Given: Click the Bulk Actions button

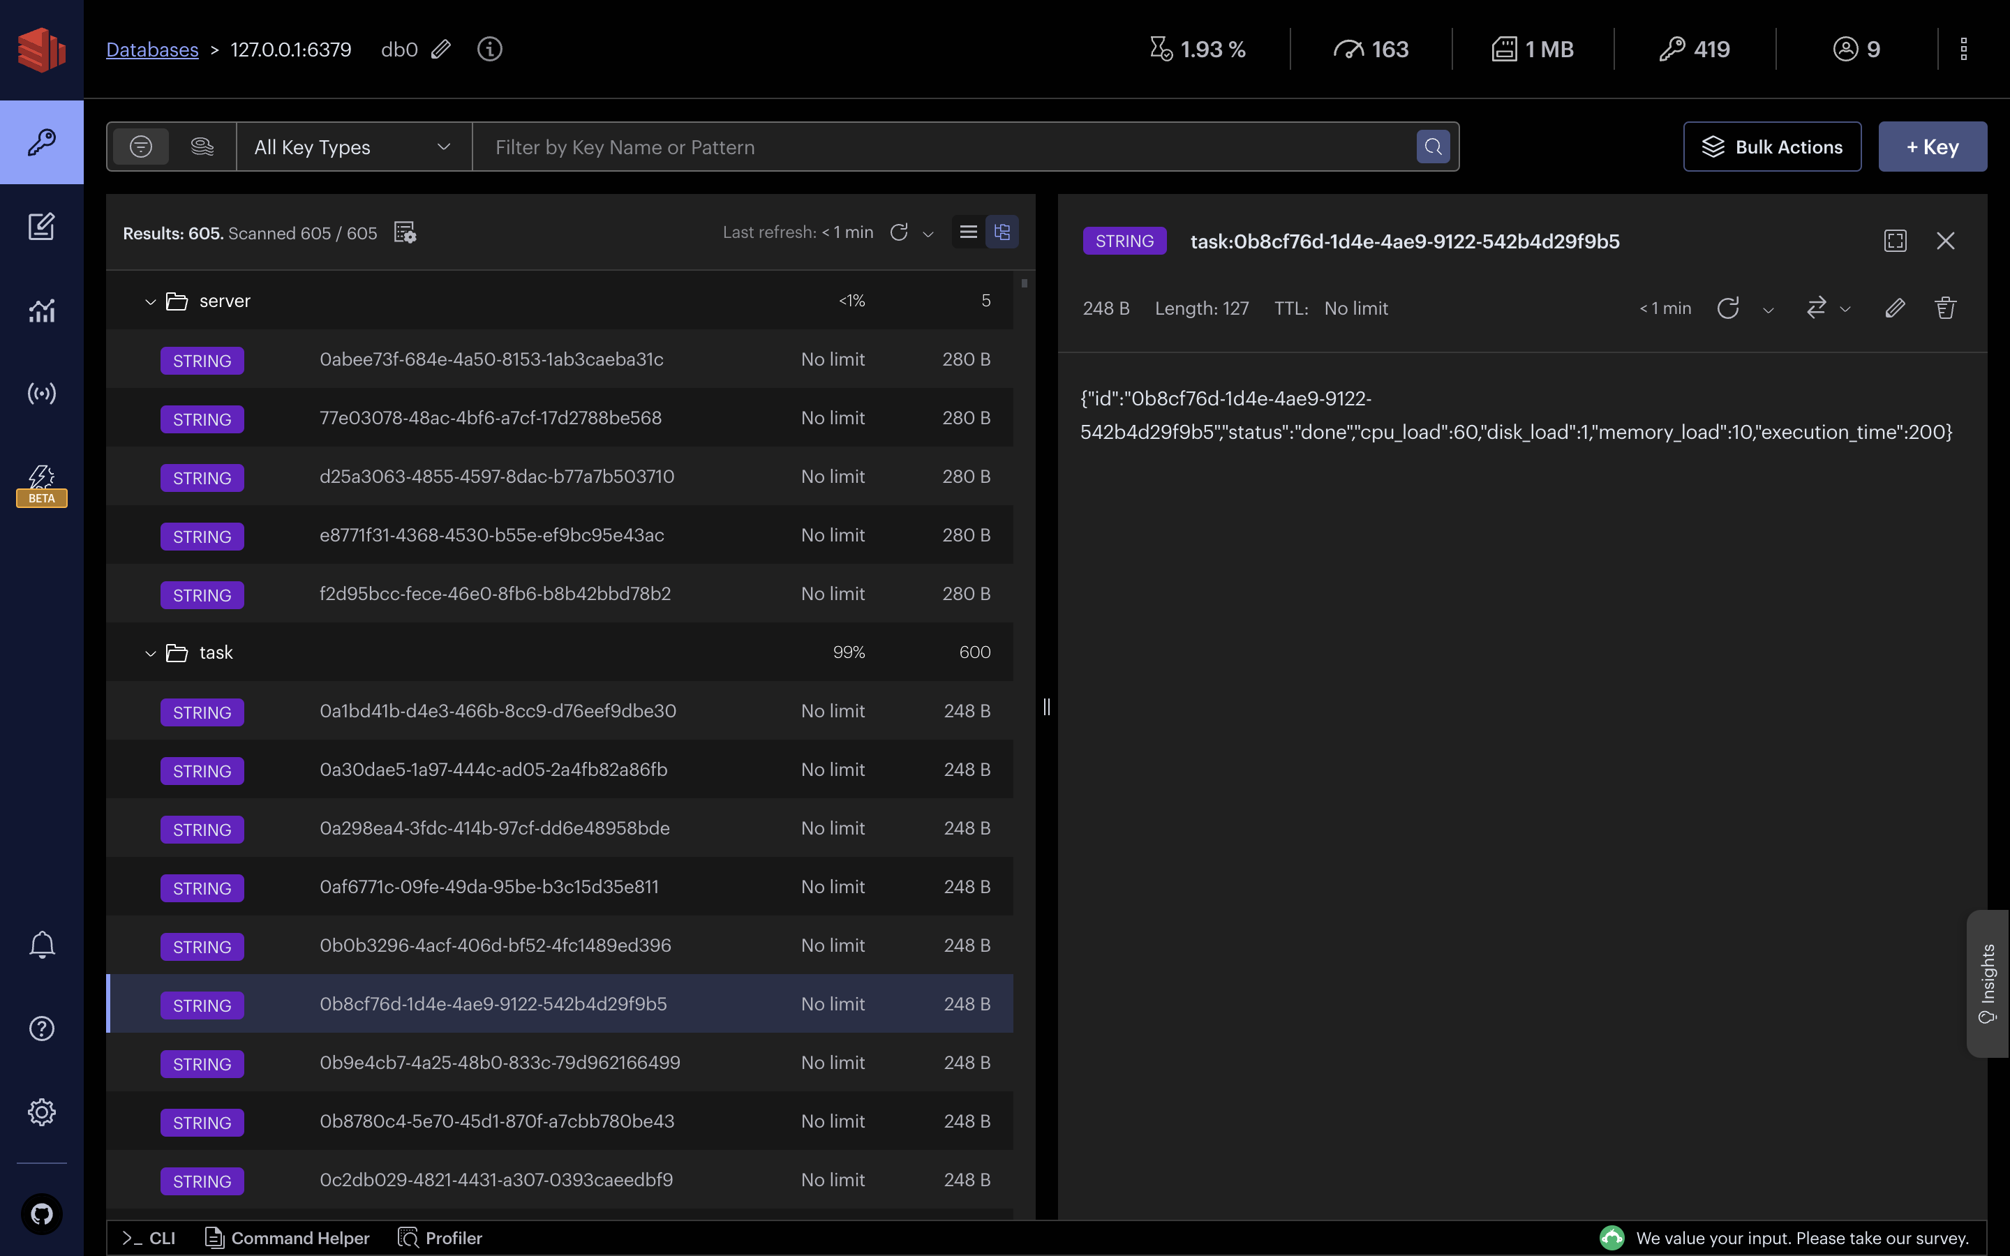Looking at the screenshot, I should click(x=1771, y=147).
